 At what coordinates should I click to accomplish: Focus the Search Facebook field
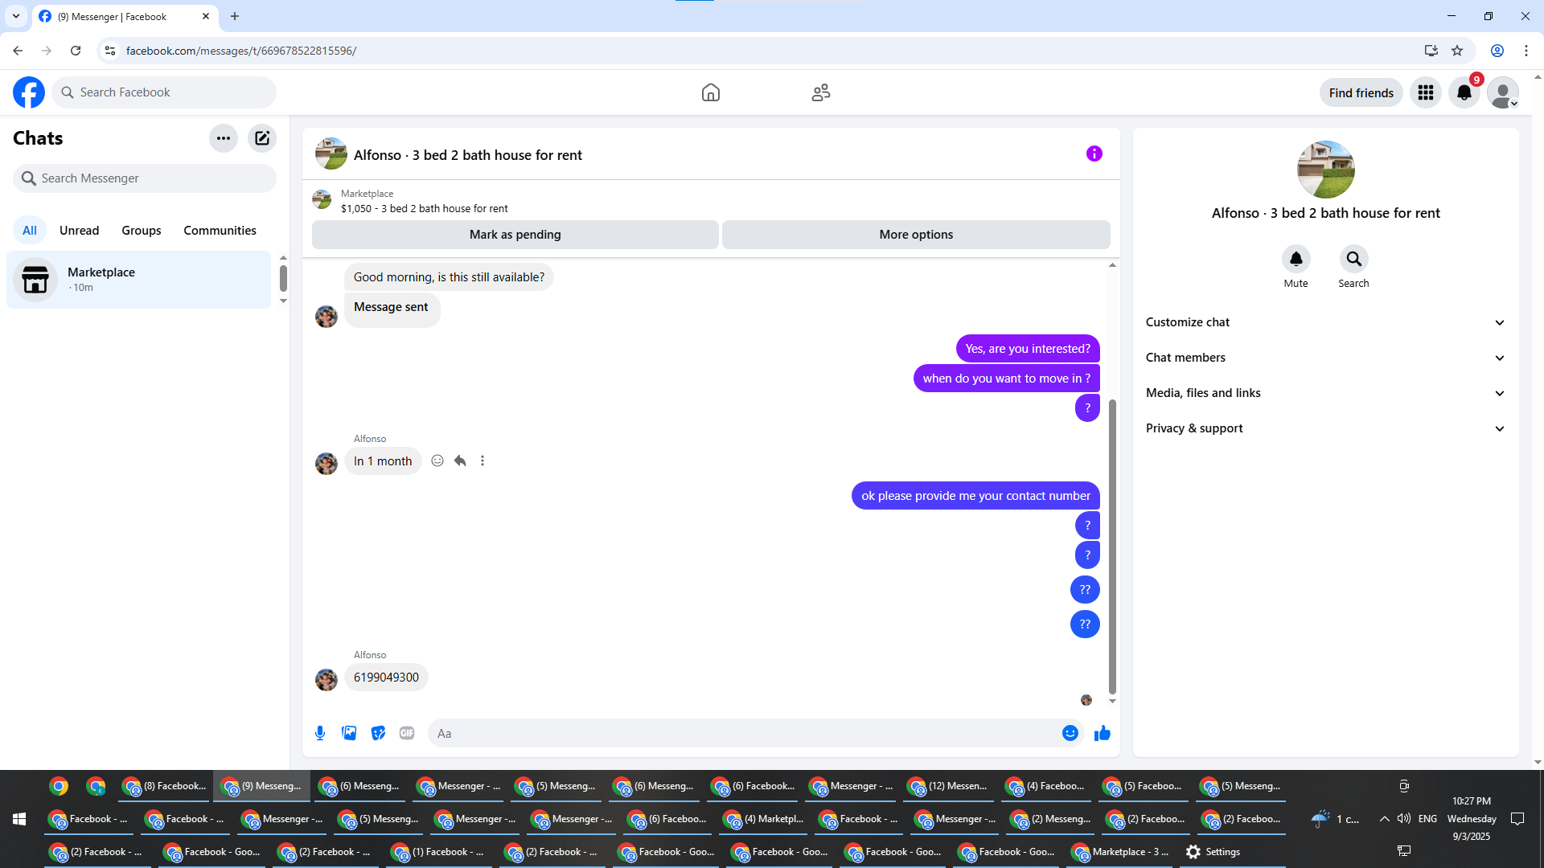click(164, 92)
